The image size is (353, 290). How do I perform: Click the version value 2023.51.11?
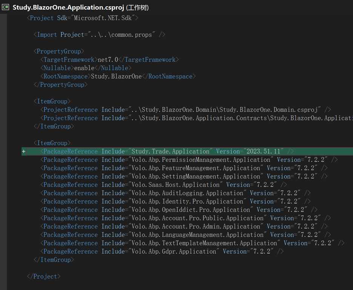[263, 151]
